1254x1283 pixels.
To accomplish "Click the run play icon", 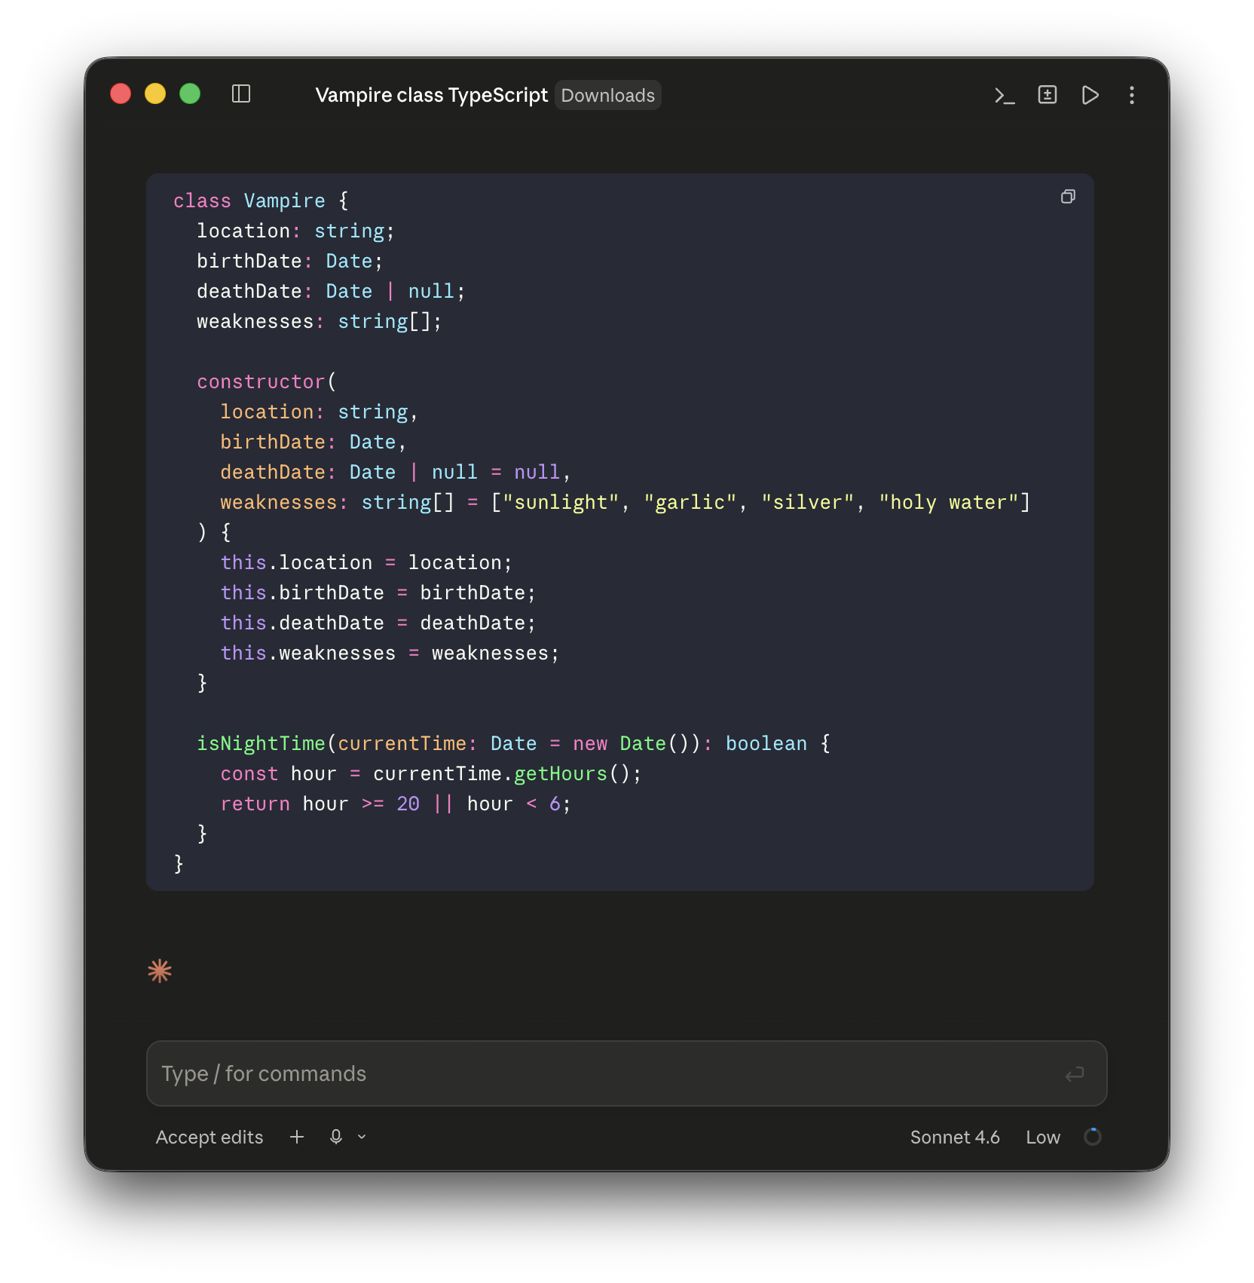I will tap(1090, 95).
